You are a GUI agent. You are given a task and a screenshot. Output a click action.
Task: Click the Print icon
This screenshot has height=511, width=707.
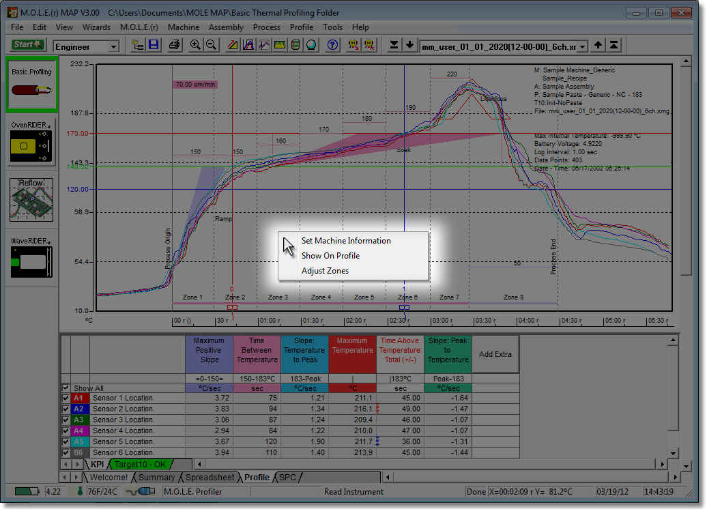click(x=174, y=45)
